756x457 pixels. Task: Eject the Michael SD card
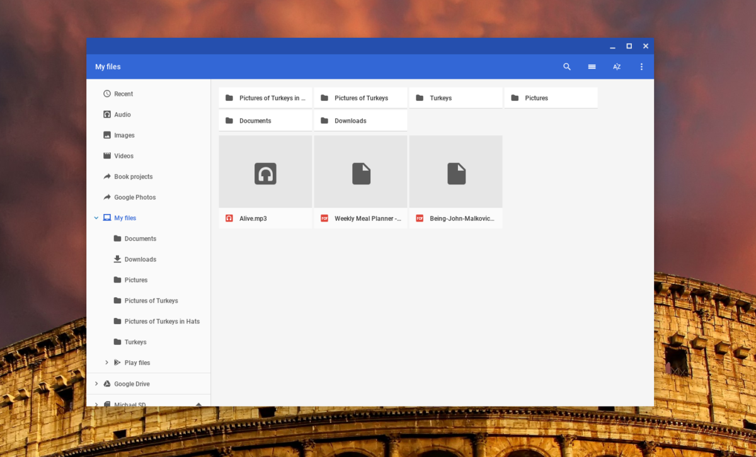[199, 404]
